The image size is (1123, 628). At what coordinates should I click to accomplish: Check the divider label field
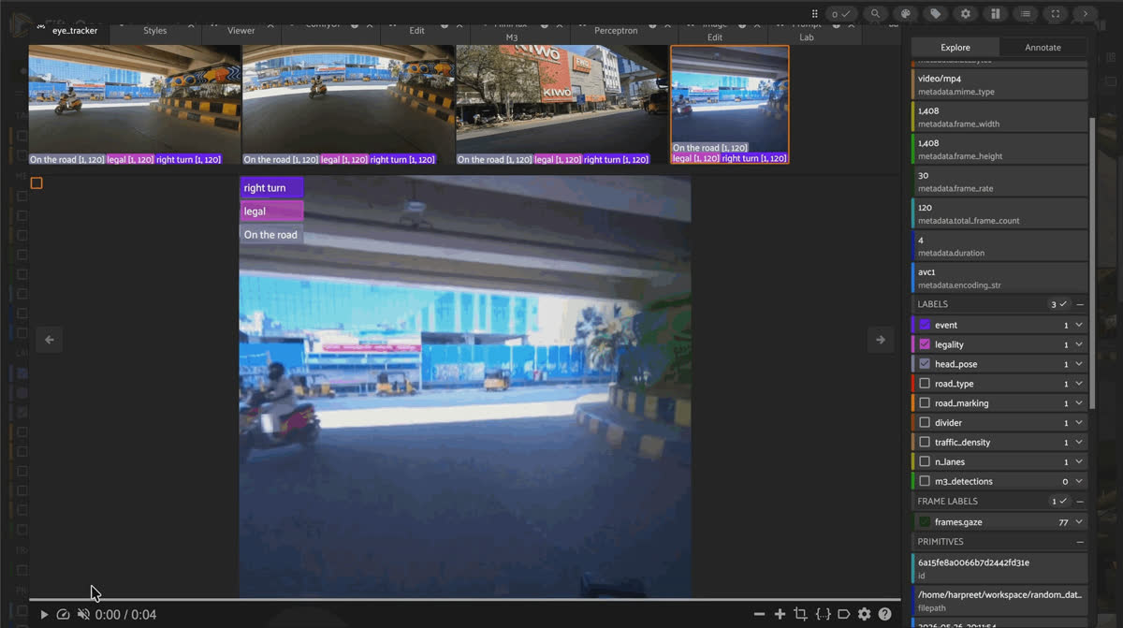pos(925,423)
